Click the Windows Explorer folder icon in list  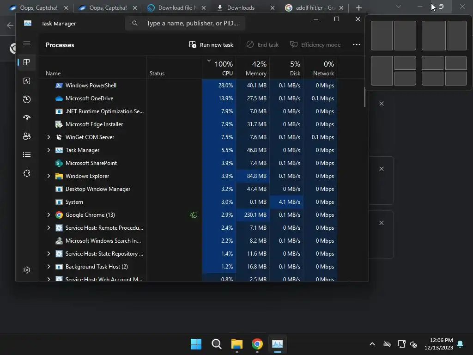[59, 176]
